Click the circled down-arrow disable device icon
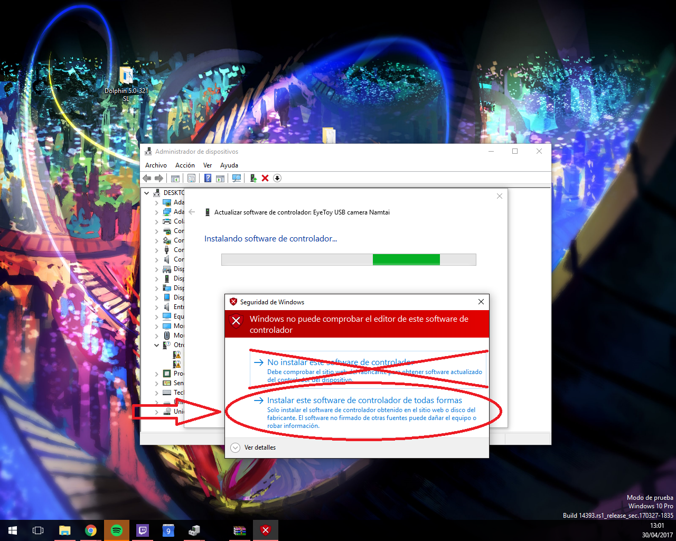 277,178
